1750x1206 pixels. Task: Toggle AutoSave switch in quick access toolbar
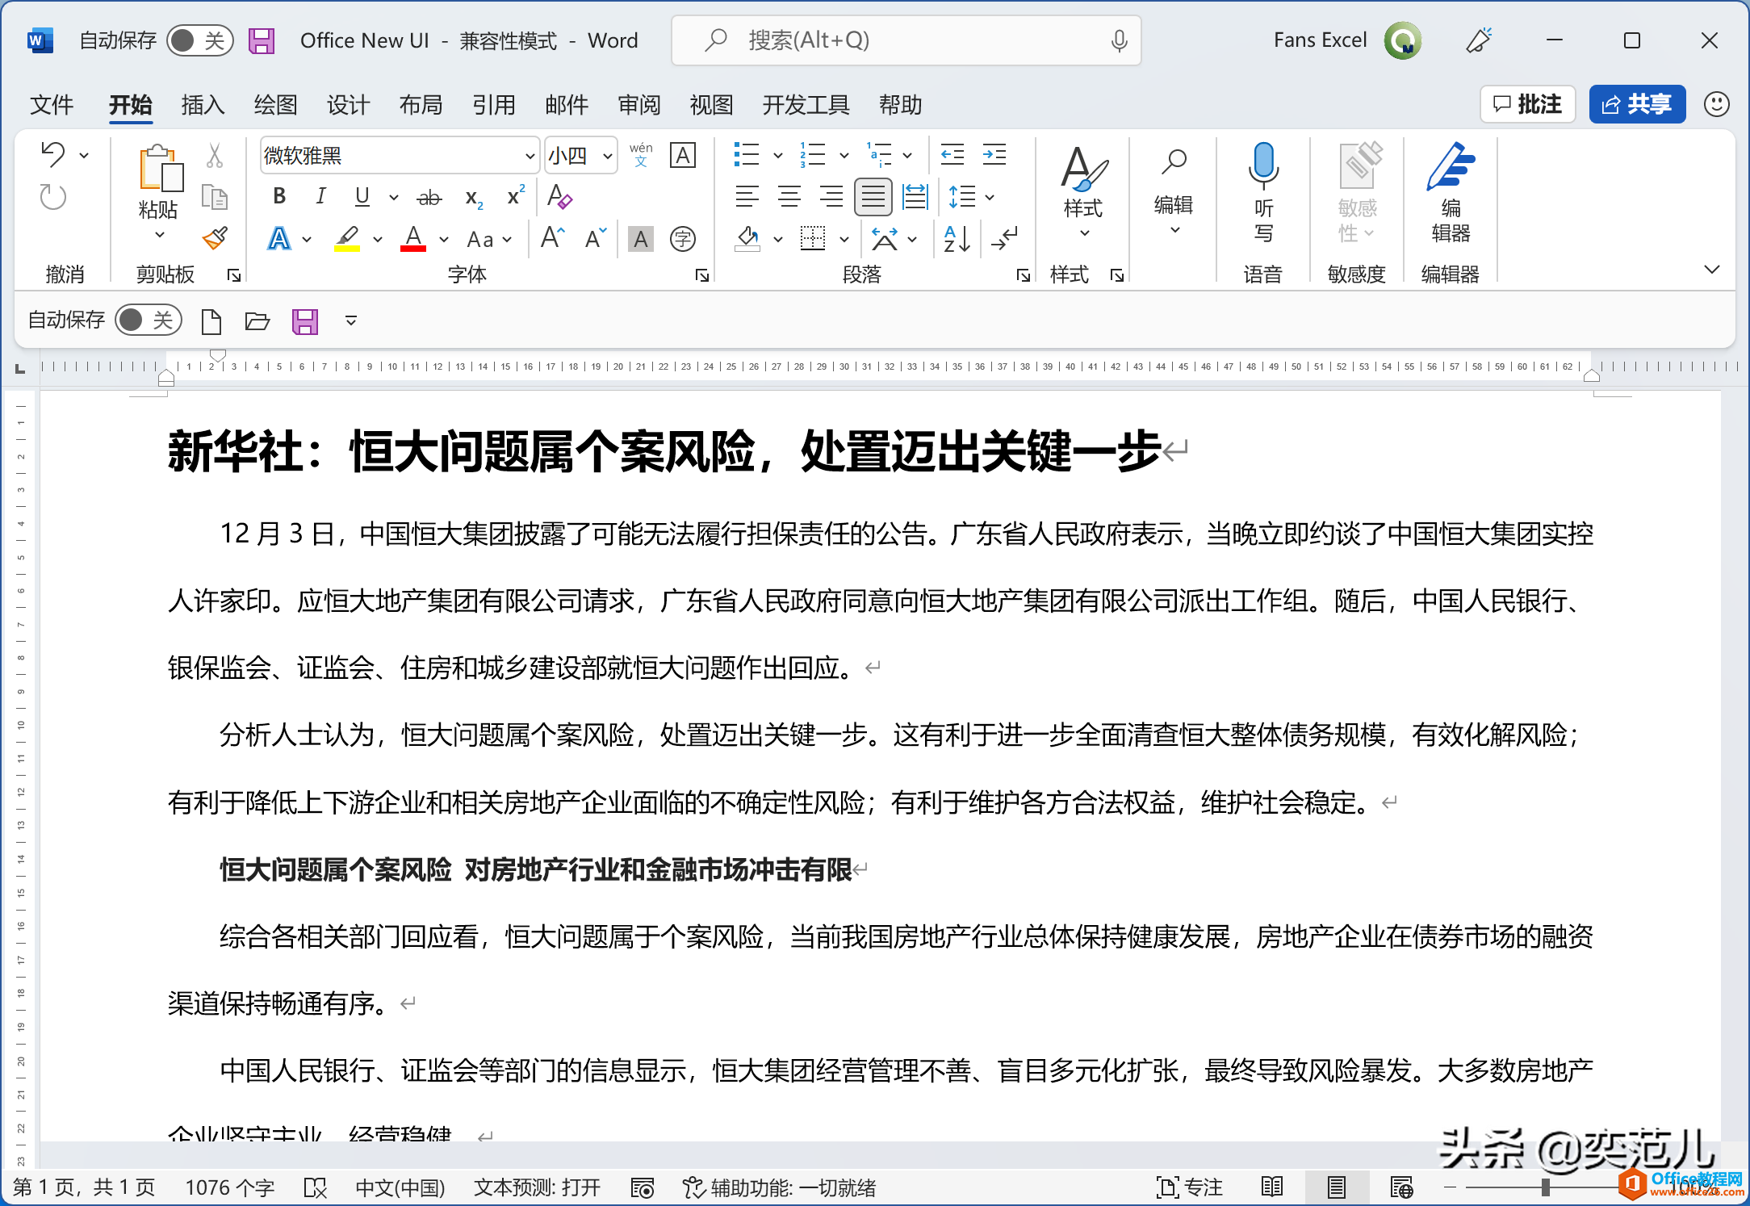tap(149, 320)
